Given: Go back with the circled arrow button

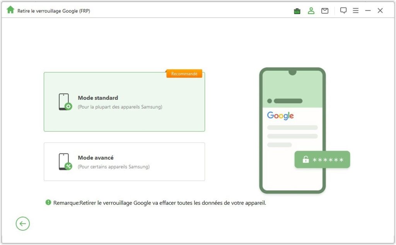Looking at the screenshot, I should click(23, 224).
